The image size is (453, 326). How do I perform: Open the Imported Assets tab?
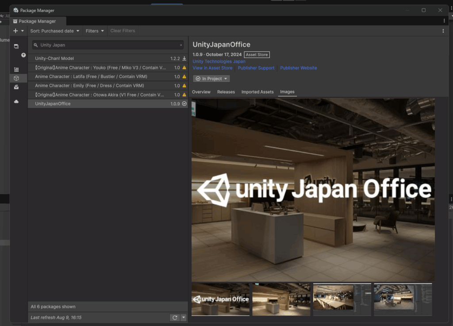pyautogui.click(x=257, y=92)
